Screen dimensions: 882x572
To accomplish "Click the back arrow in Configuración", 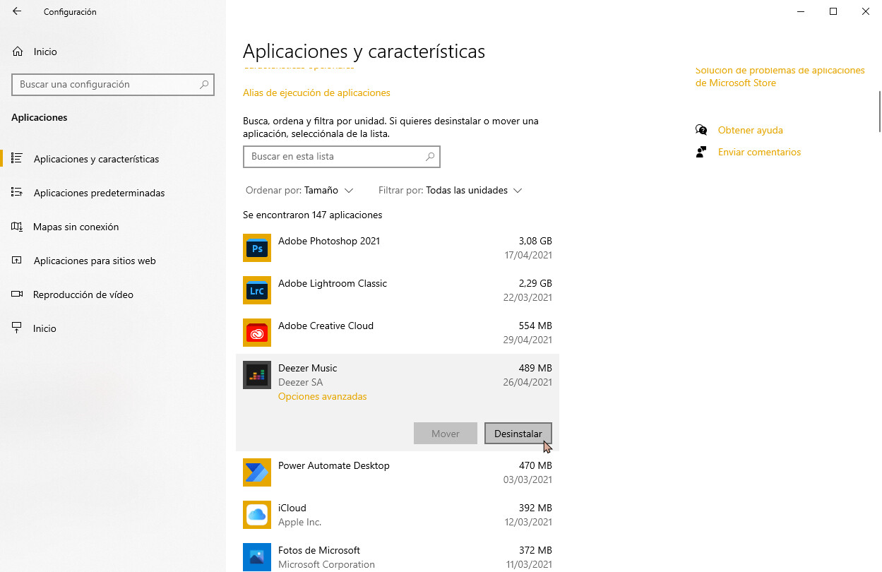I will click(x=17, y=11).
